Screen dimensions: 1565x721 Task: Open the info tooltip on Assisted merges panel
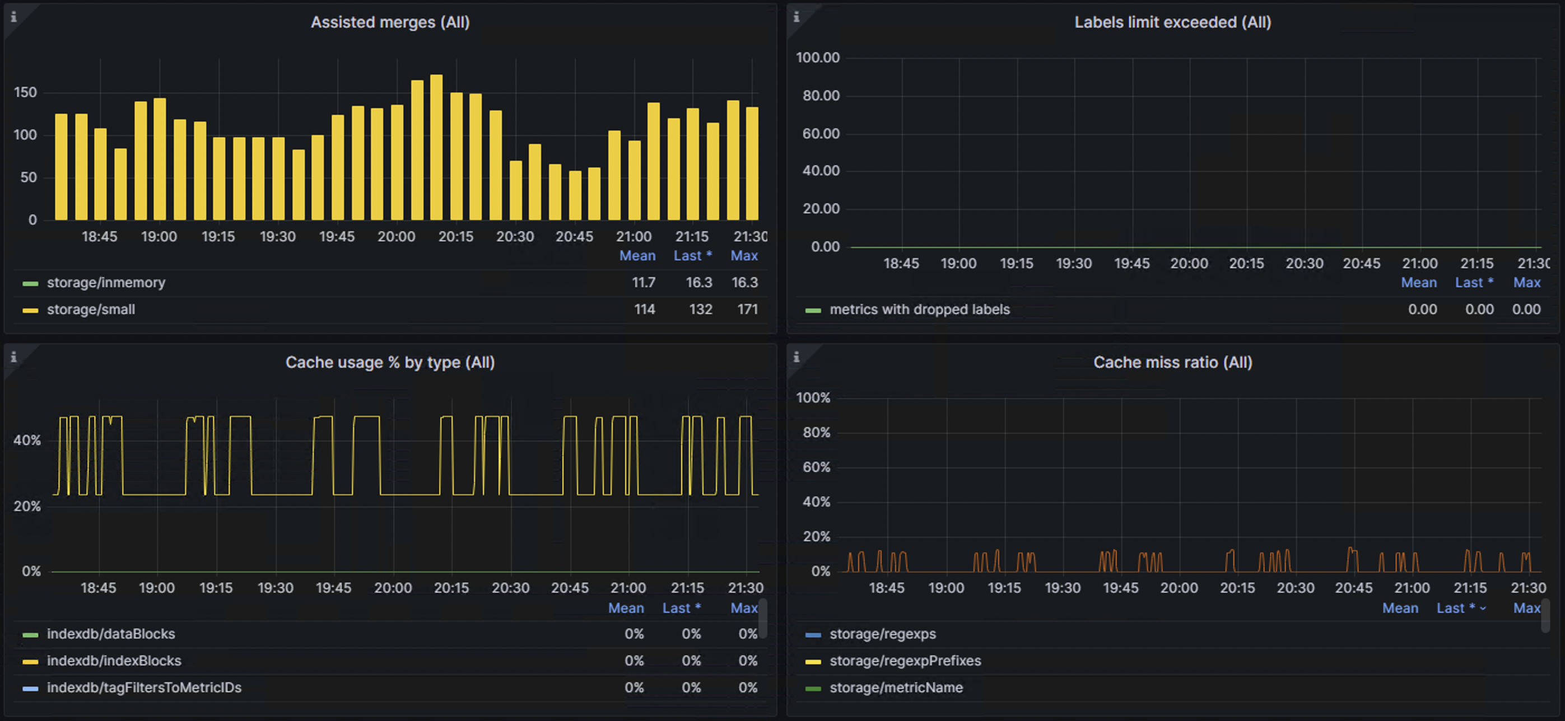13,15
